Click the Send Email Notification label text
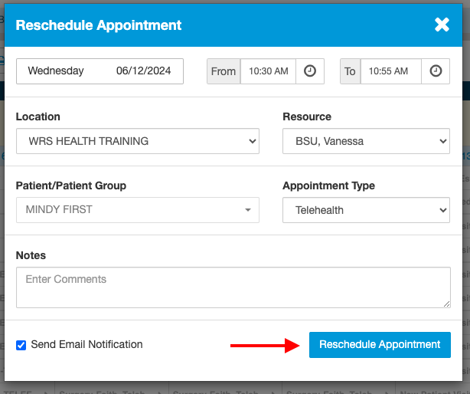 pyautogui.click(x=86, y=345)
